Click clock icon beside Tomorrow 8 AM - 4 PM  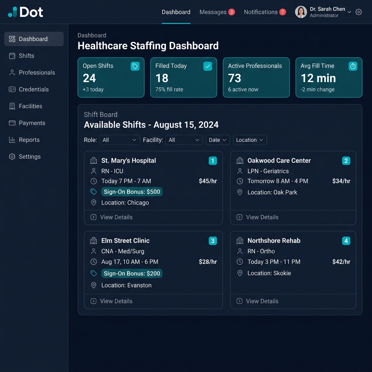click(240, 181)
